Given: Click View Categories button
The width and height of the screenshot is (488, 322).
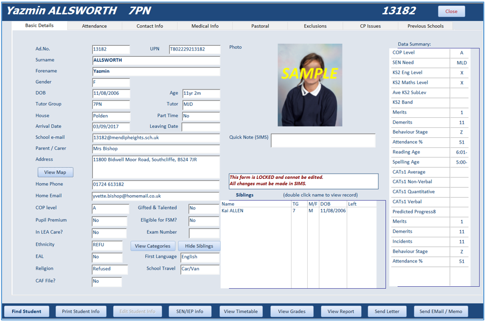Looking at the screenshot, I should click(152, 246).
